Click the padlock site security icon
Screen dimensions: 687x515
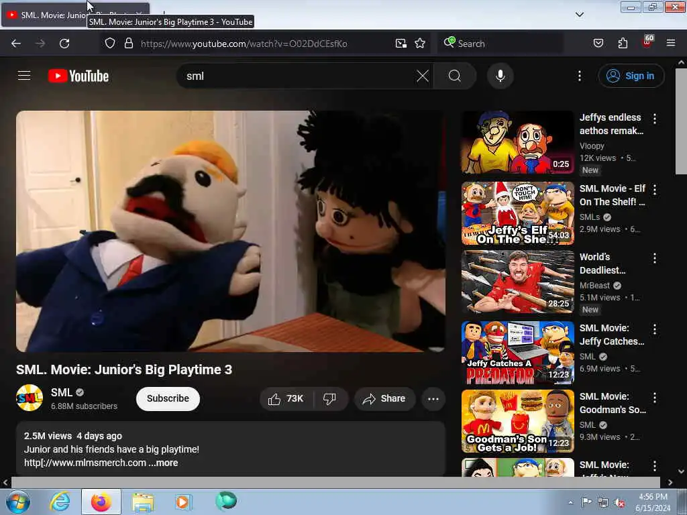tap(128, 44)
